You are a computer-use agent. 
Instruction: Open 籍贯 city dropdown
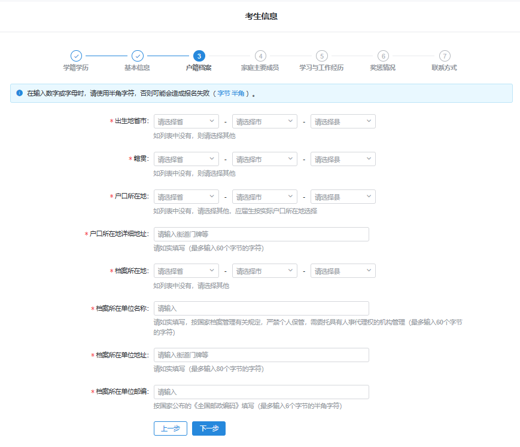(264, 160)
